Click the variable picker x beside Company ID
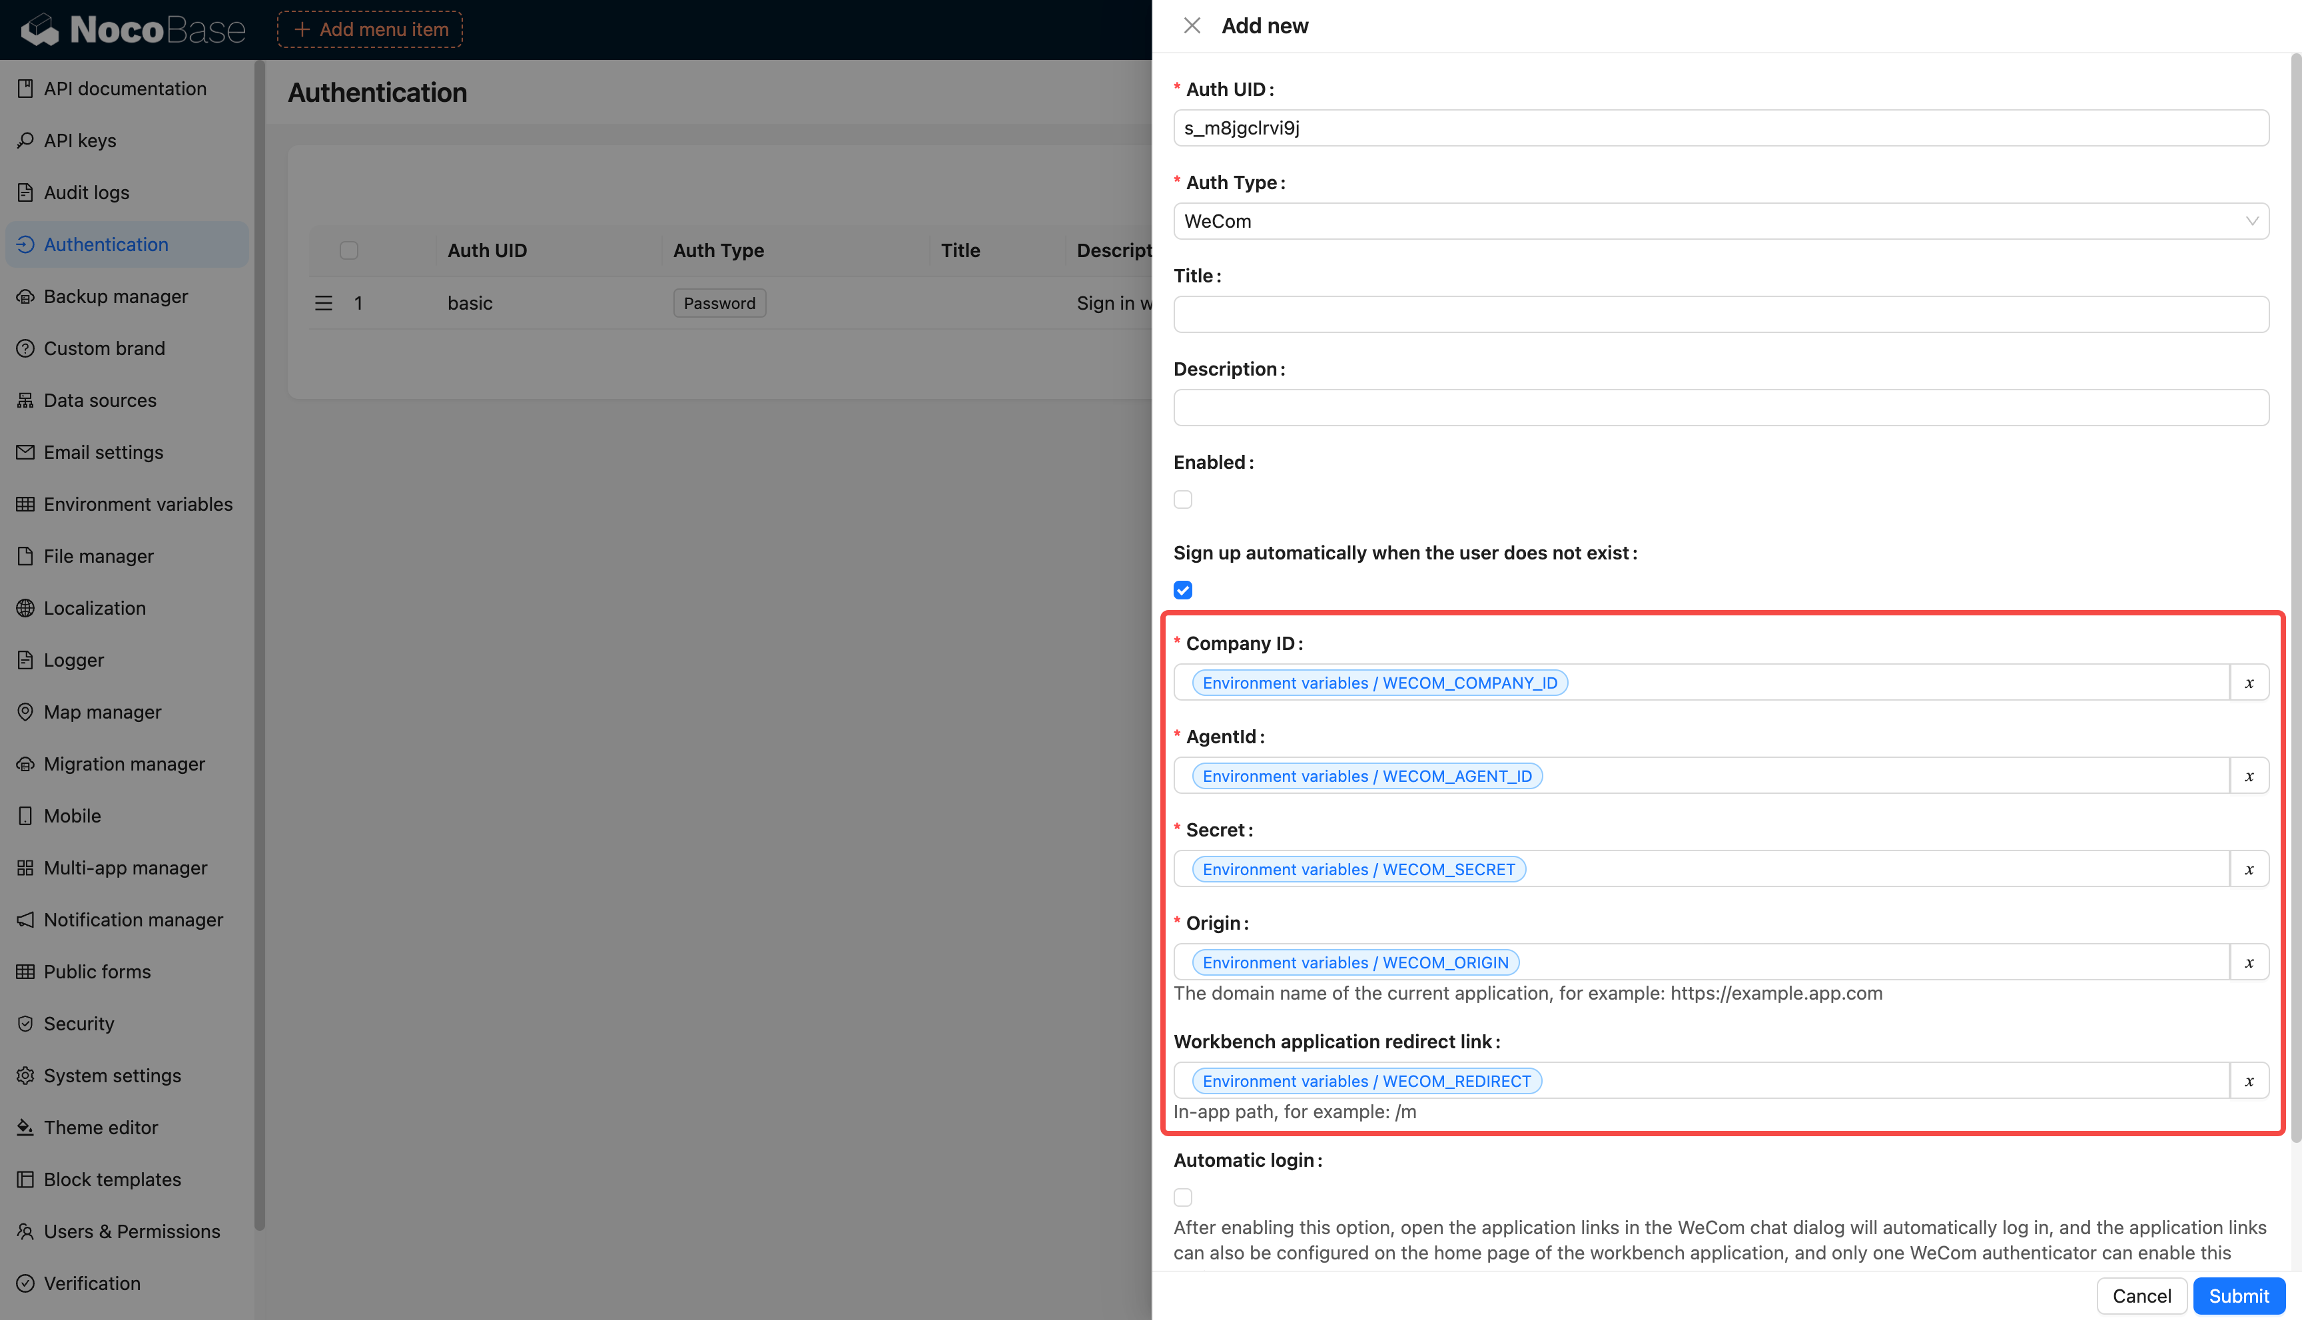The image size is (2302, 1320). pyautogui.click(x=2249, y=683)
